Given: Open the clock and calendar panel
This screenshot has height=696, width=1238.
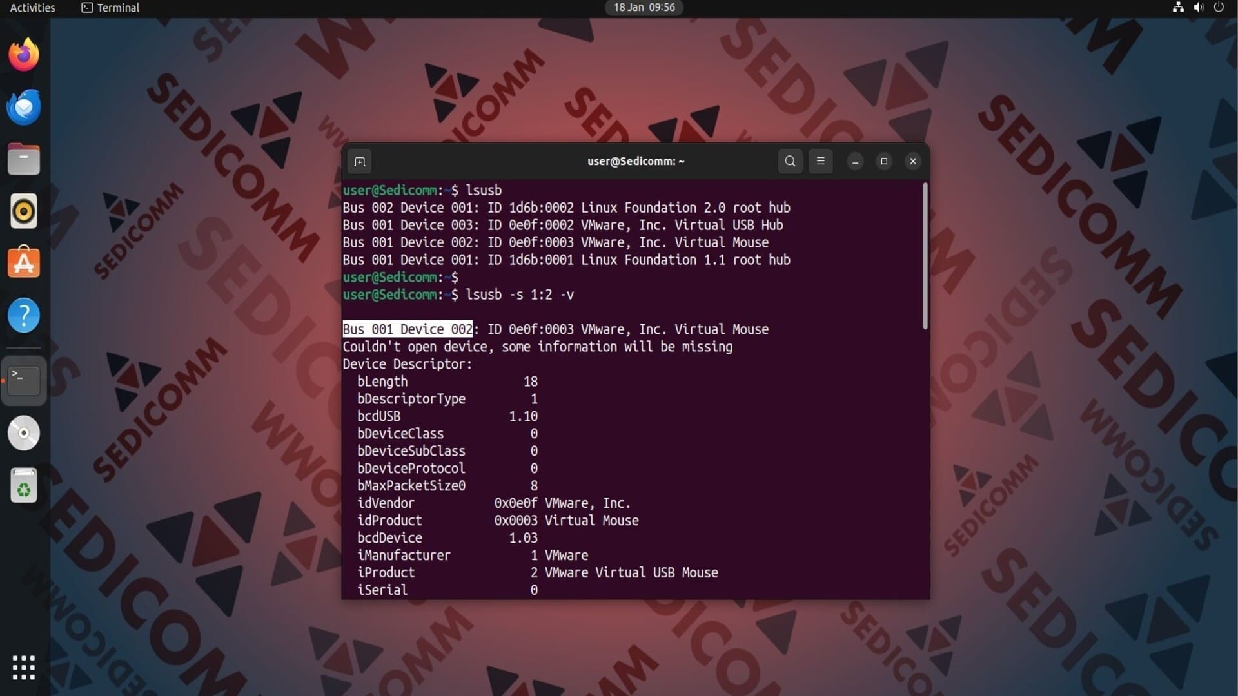Looking at the screenshot, I should [x=644, y=8].
